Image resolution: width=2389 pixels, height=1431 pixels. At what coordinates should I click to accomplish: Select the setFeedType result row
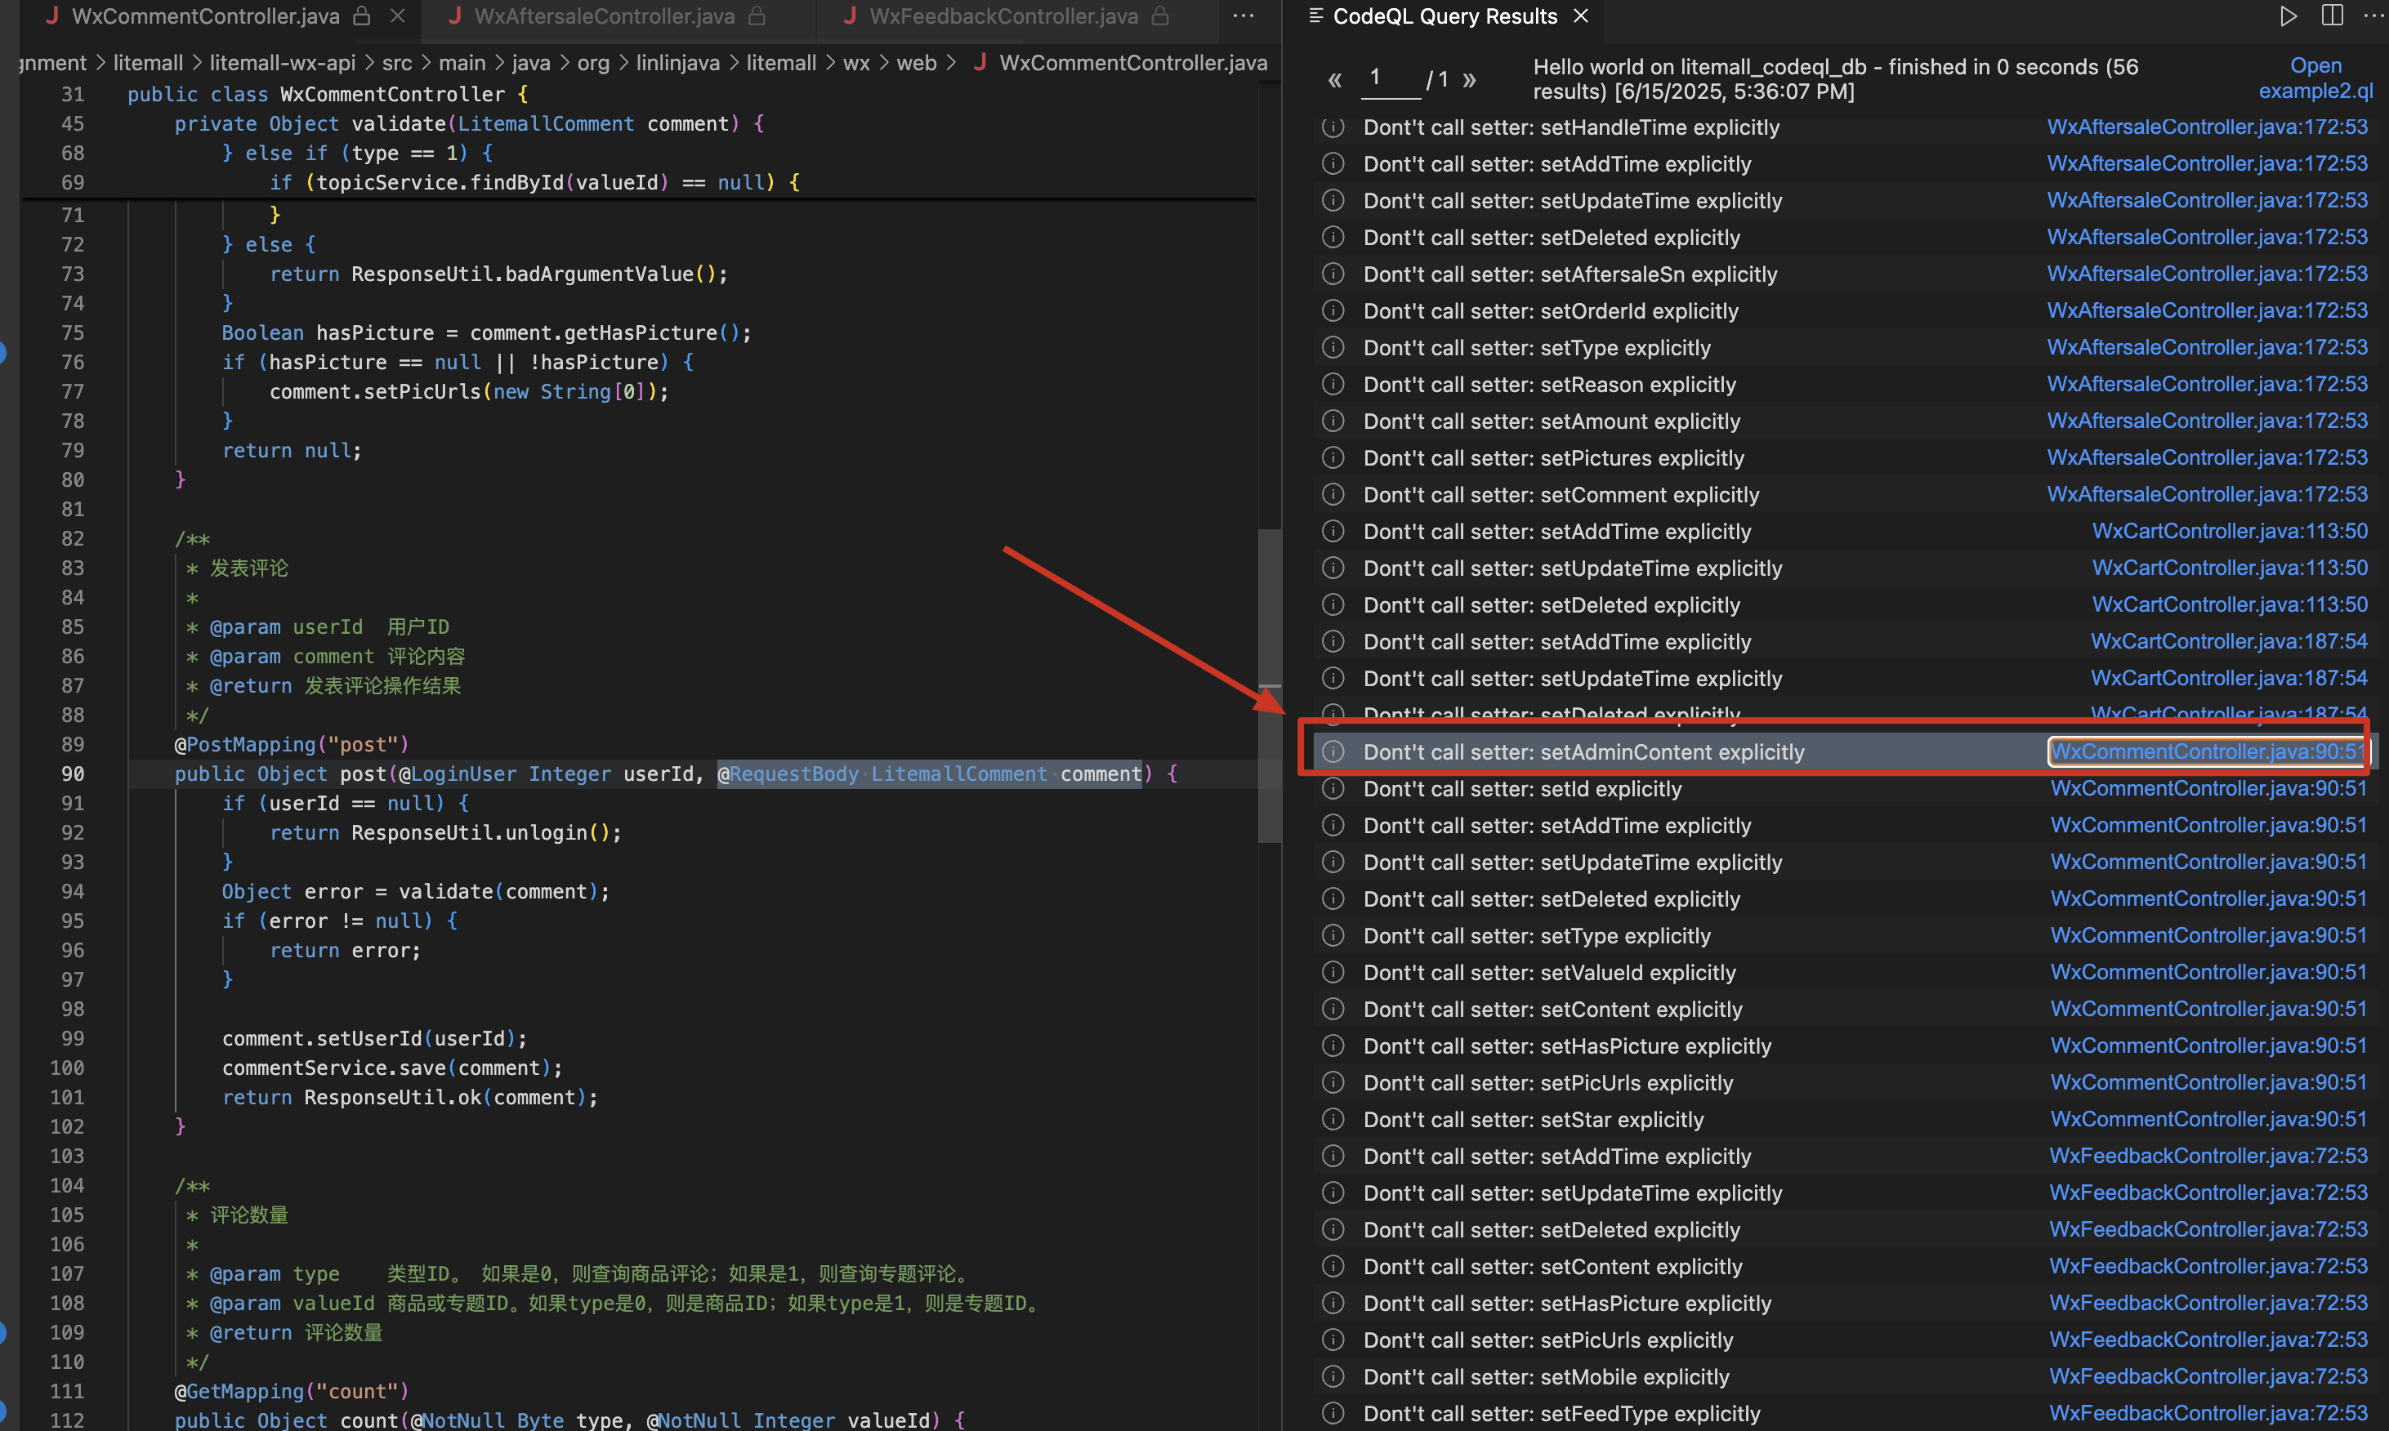[1561, 1414]
